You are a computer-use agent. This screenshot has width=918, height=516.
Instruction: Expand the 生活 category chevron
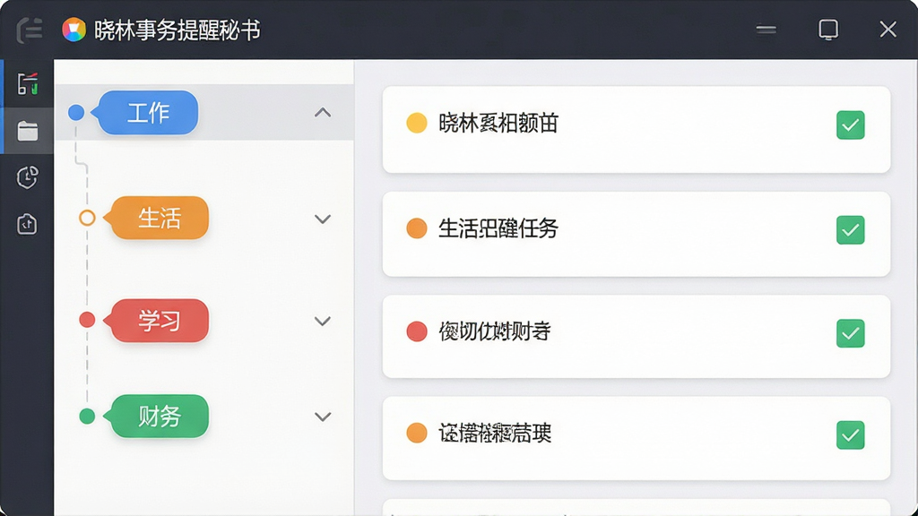pos(323,219)
